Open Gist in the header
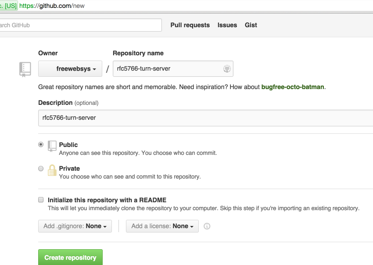Image resolution: width=373 pixels, height=265 pixels. (x=251, y=25)
